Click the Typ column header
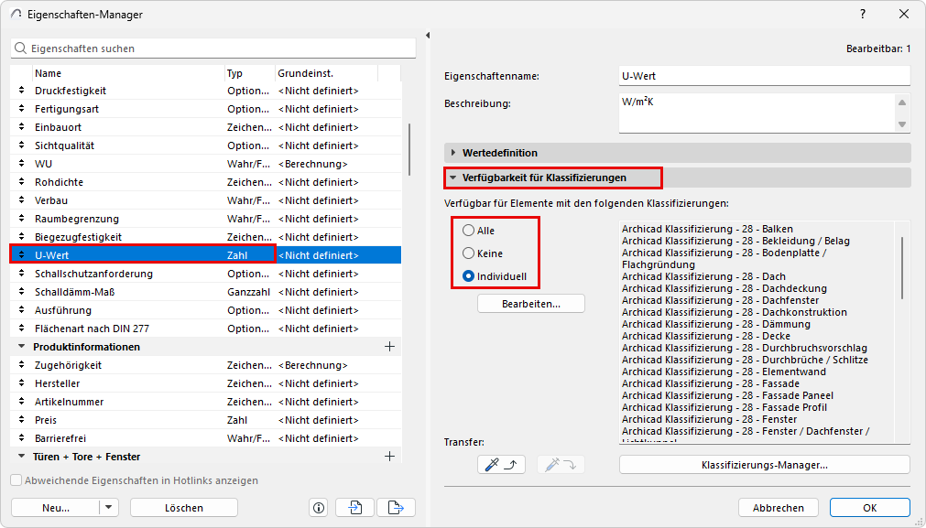The width and height of the screenshot is (926, 528). coord(250,73)
